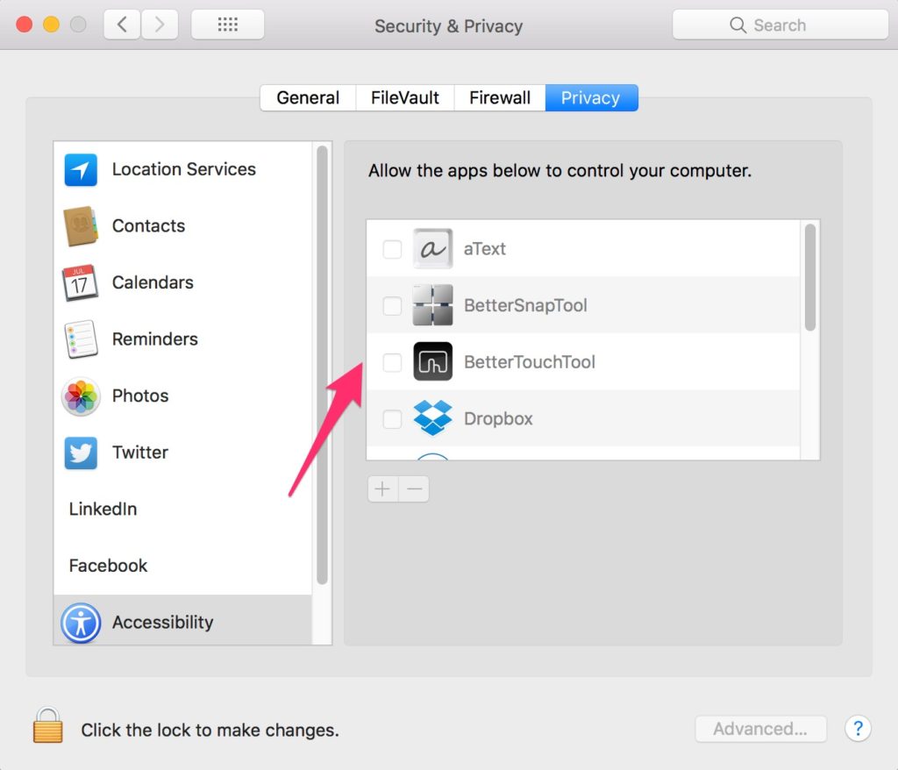Choose the Calendars icon in the list
The height and width of the screenshot is (770, 898).
click(x=80, y=282)
